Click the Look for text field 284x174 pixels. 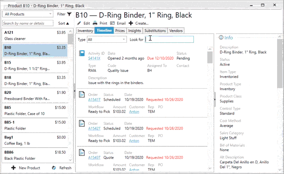coord(169,39)
